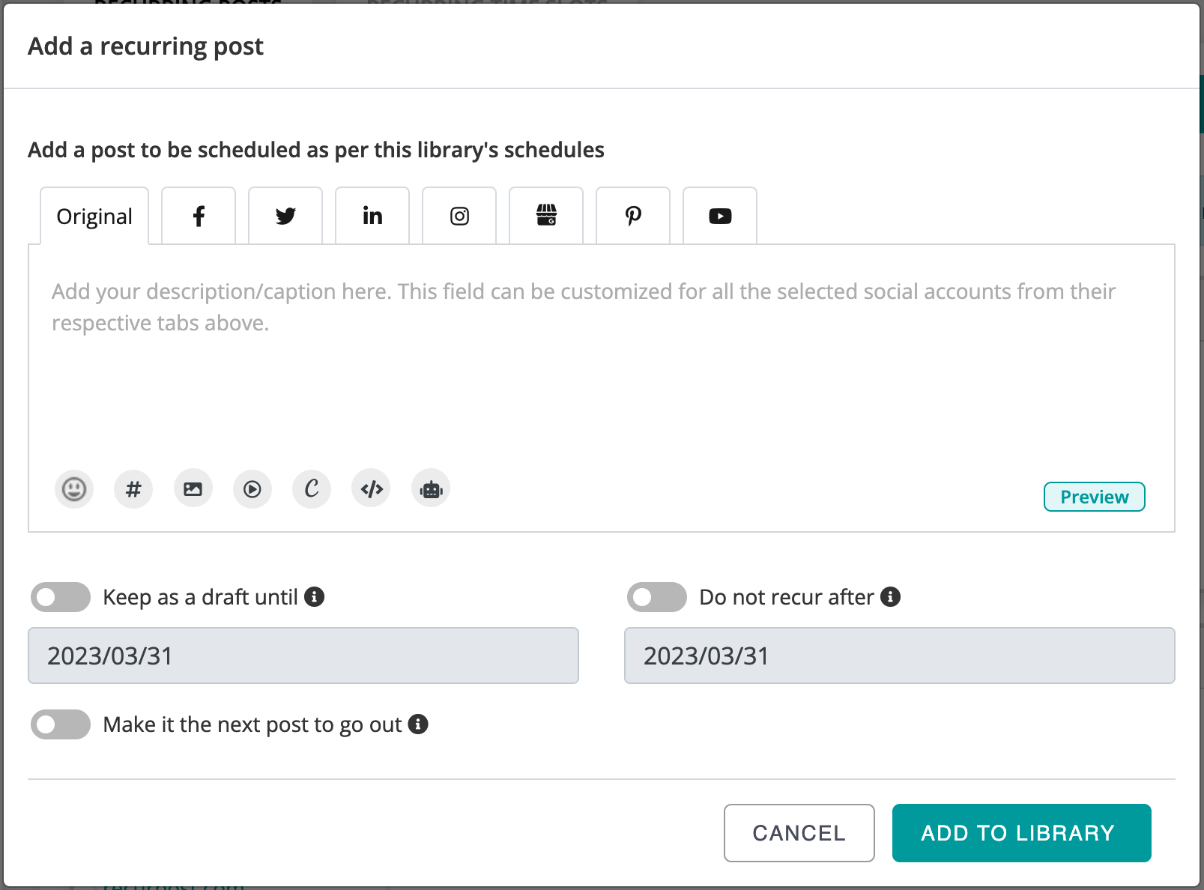
Task: Toggle Keep as a draft until switch
Action: (61, 597)
